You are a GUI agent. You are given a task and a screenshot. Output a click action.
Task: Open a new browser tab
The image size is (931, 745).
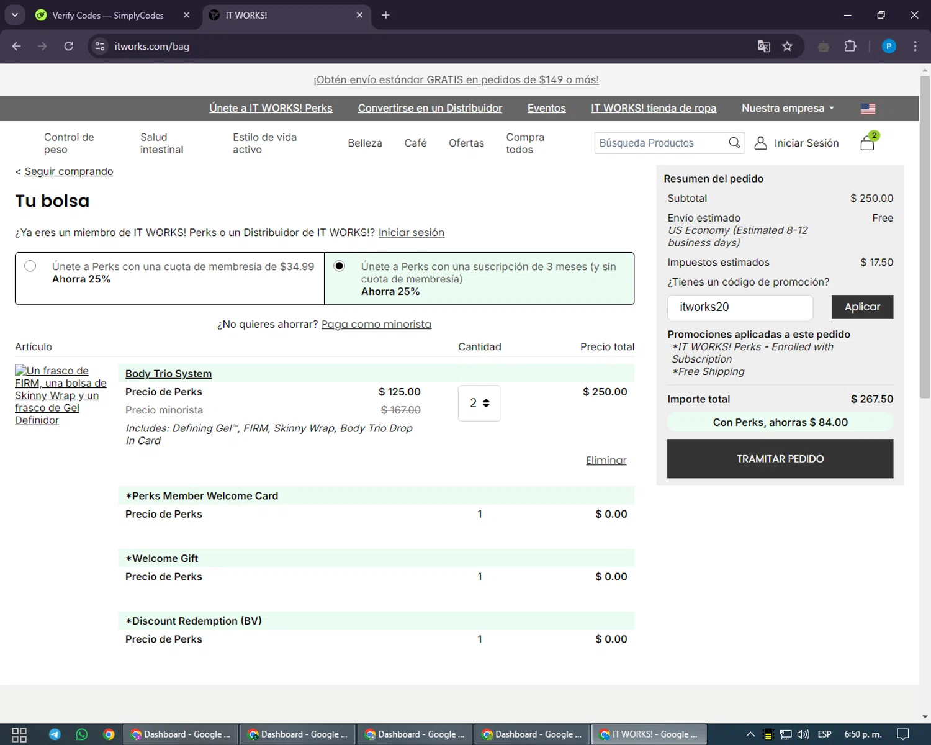click(x=385, y=15)
